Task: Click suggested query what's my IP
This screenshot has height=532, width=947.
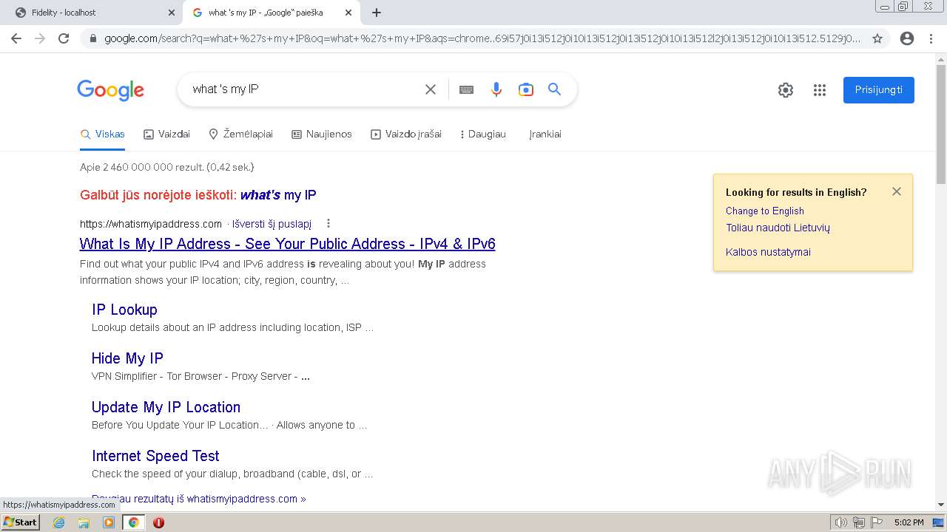Action: point(278,195)
